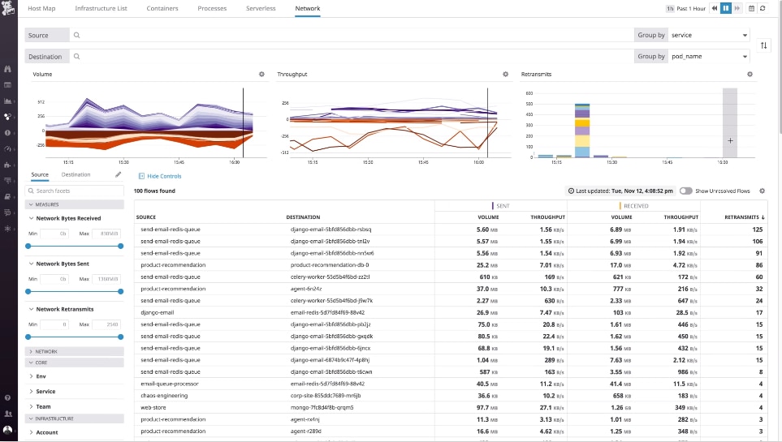This screenshot has width=782, height=442.
Task: Sort by the RETRANSMITS column header
Action: pos(744,217)
